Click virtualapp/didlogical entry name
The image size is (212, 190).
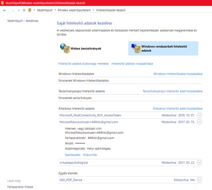pyautogui.click(x=74, y=163)
